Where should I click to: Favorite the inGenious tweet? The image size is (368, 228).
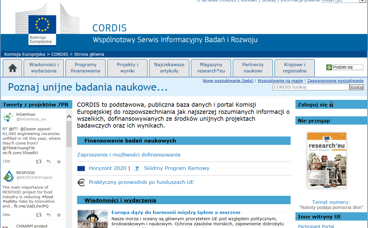[x=59, y=162]
